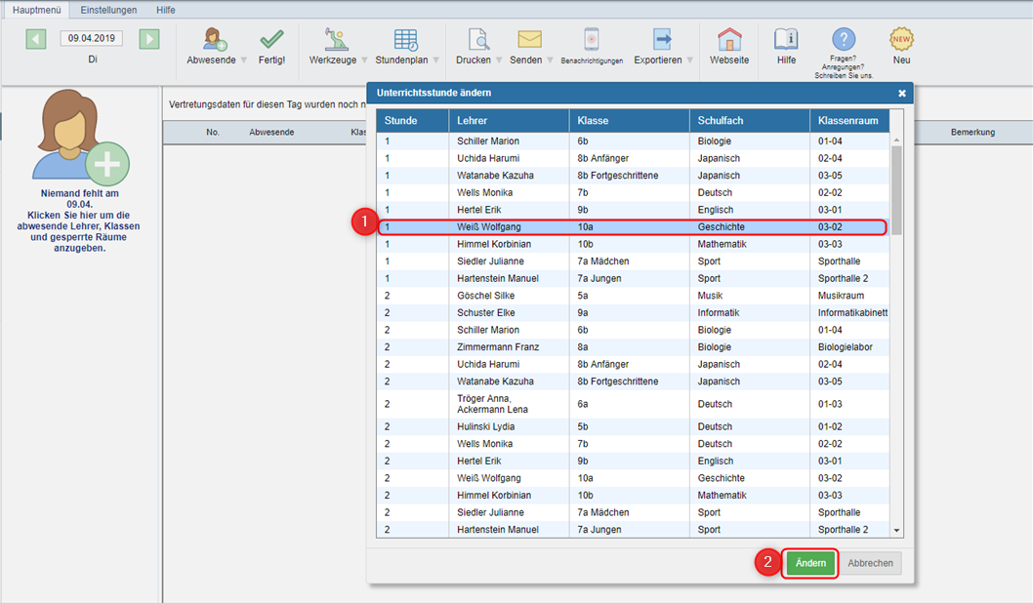
Task: Select the Hulinski Lydia Deutsch row
Action: (633, 426)
